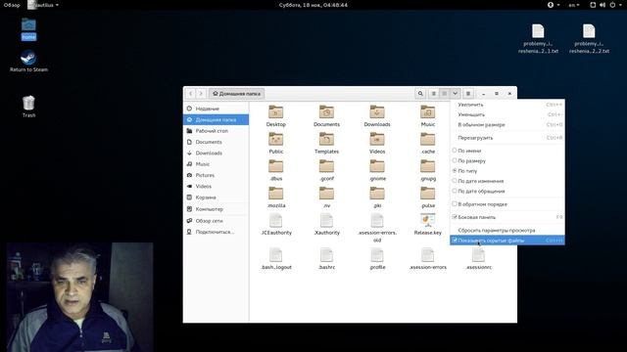
Task: Select the Music folder in the file grid
Action: coord(428,116)
